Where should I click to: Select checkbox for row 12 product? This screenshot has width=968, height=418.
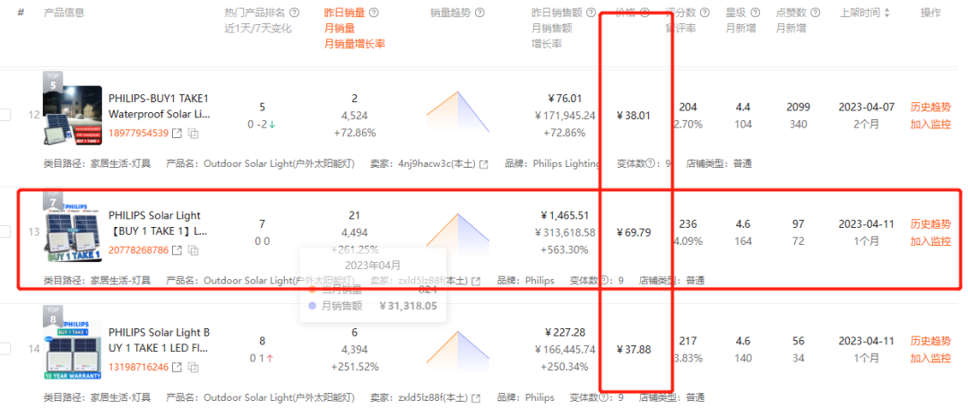[x=4, y=115]
